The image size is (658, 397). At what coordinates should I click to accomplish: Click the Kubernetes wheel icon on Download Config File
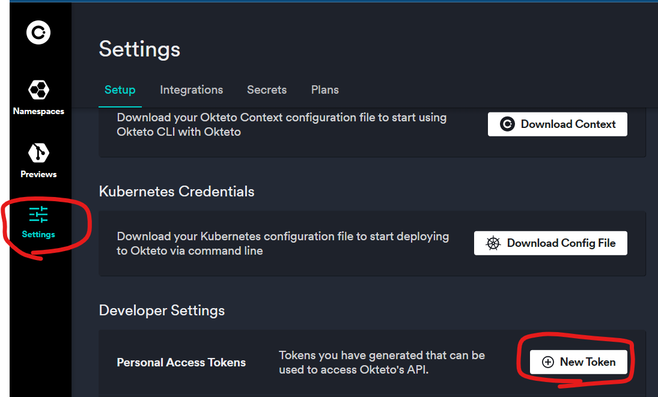coord(493,243)
